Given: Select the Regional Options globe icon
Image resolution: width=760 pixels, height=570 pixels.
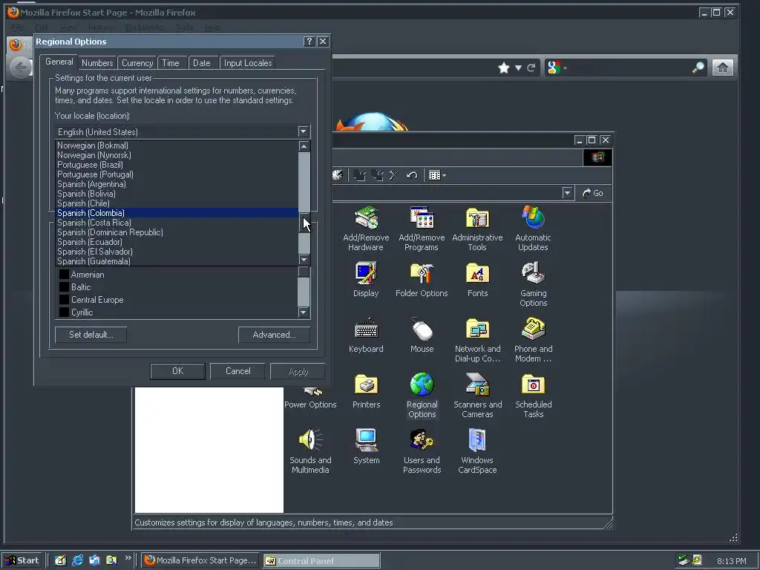Looking at the screenshot, I should pyautogui.click(x=422, y=385).
